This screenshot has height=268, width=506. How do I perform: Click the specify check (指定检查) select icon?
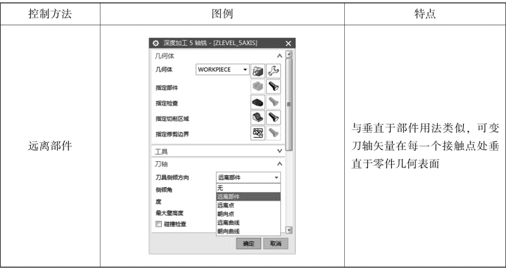tap(258, 102)
